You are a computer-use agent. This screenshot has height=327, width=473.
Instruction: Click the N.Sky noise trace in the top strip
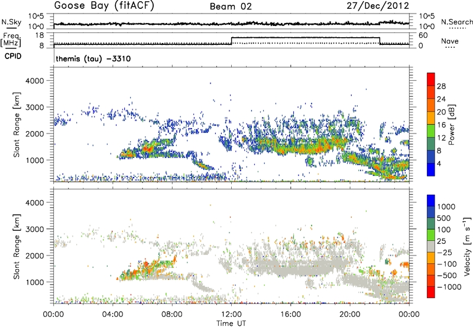[231, 24]
